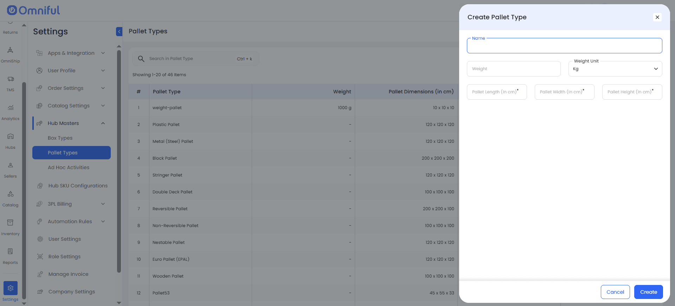This screenshot has height=306, width=675.
Task: Go to Analytics via sidebar icon
Action: tap(10, 108)
